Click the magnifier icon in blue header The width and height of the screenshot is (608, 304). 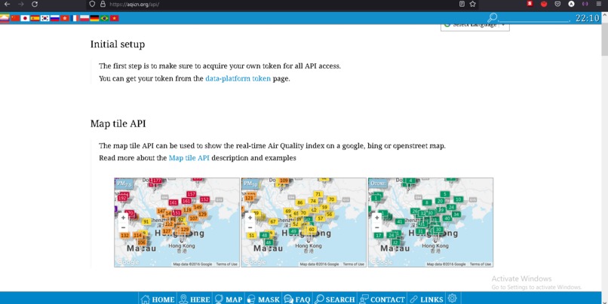(493, 18)
